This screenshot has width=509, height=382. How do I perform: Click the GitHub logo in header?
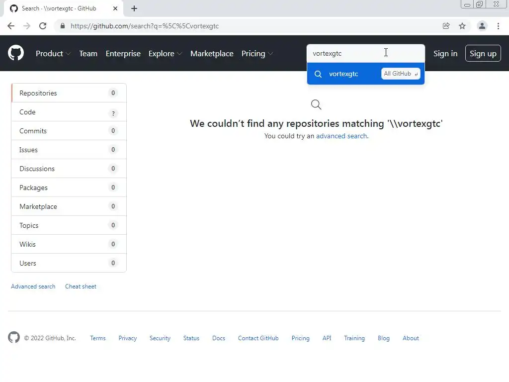click(15, 53)
